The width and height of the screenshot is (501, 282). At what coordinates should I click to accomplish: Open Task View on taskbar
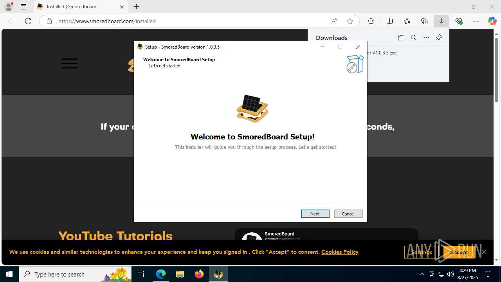[141, 274]
